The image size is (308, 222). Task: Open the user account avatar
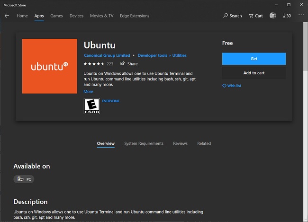(x=272, y=16)
